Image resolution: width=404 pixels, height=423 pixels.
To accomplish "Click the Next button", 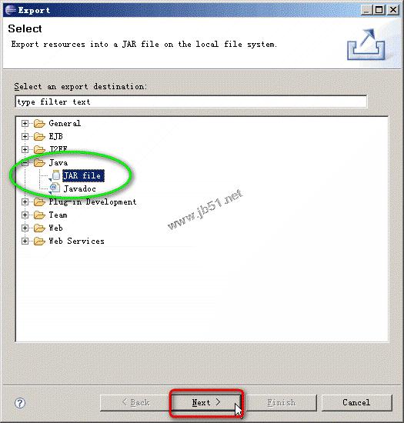I will tap(206, 403).
